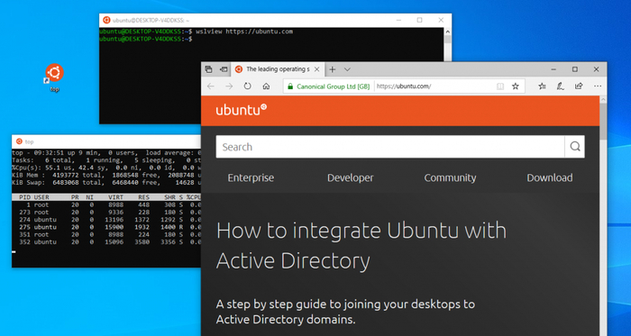Maximize the ubuntu terminal window
This screenshot has width=631, height=336.
(x=420, y=20)
